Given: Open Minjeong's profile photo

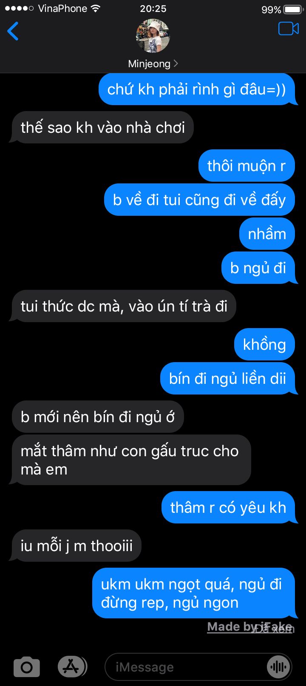Looking at the screenshot, I should pos(153,36).
